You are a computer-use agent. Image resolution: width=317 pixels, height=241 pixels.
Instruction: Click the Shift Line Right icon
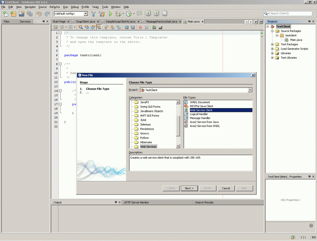pyautogui.click(x=133, y=27)
